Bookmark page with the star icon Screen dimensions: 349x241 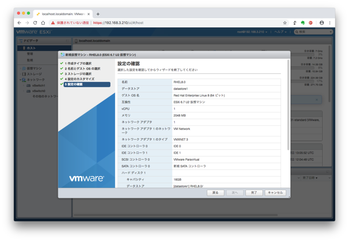coord(285,23)
